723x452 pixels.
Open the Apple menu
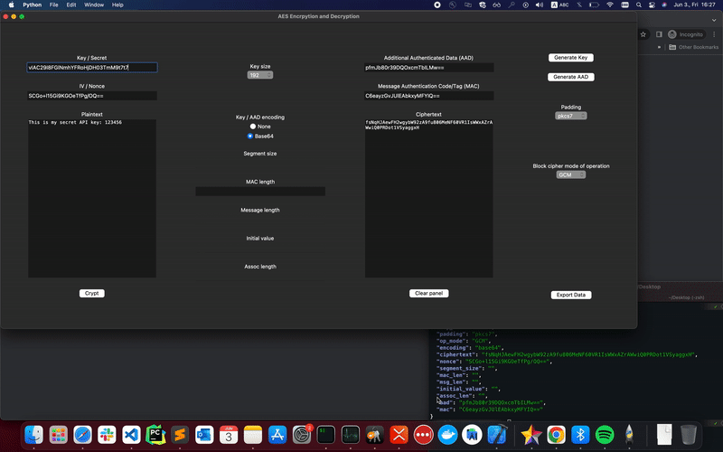(x=11, y=5)
